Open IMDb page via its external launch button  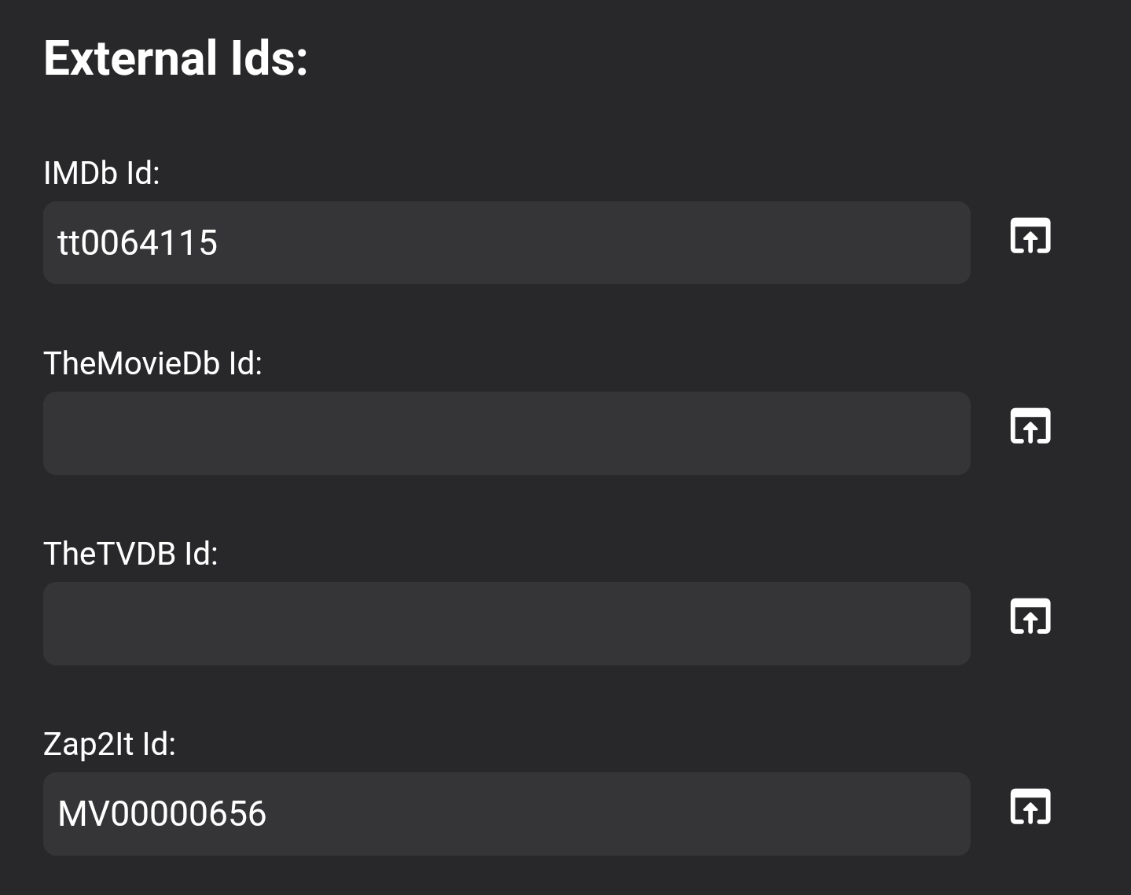coord(1030,235)
